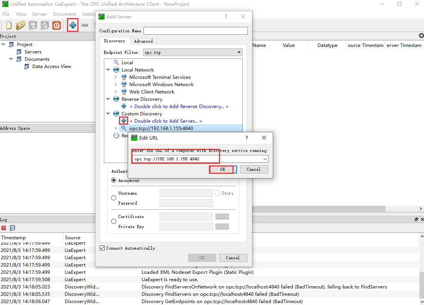Close the Data Access View panel with round X
The width and height of the screenshot is (424, 305).
[421, 36]
